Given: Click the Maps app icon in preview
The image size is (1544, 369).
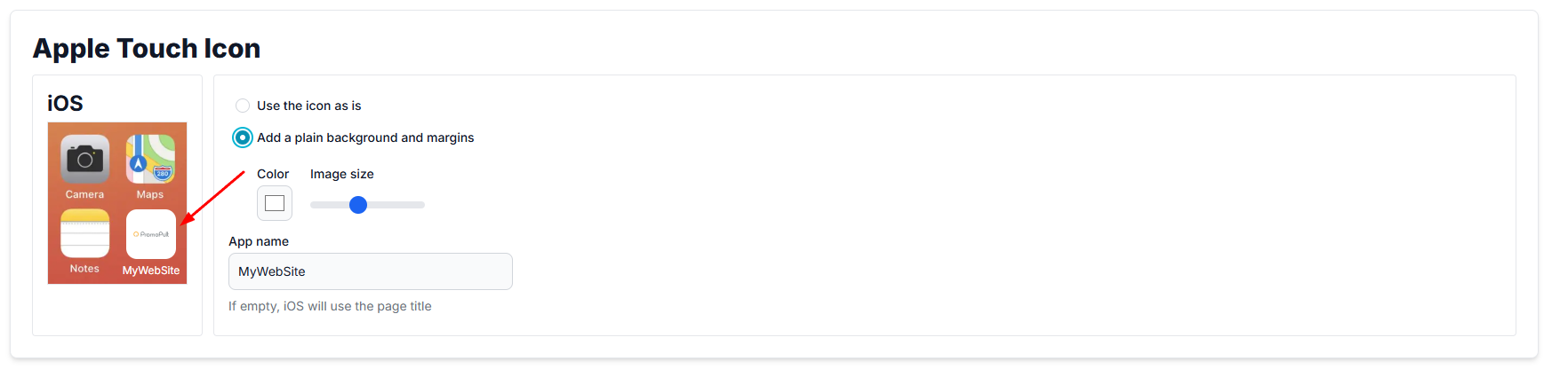Looking at the screenshot, I should pyautogui.click(x=150, y=159).
